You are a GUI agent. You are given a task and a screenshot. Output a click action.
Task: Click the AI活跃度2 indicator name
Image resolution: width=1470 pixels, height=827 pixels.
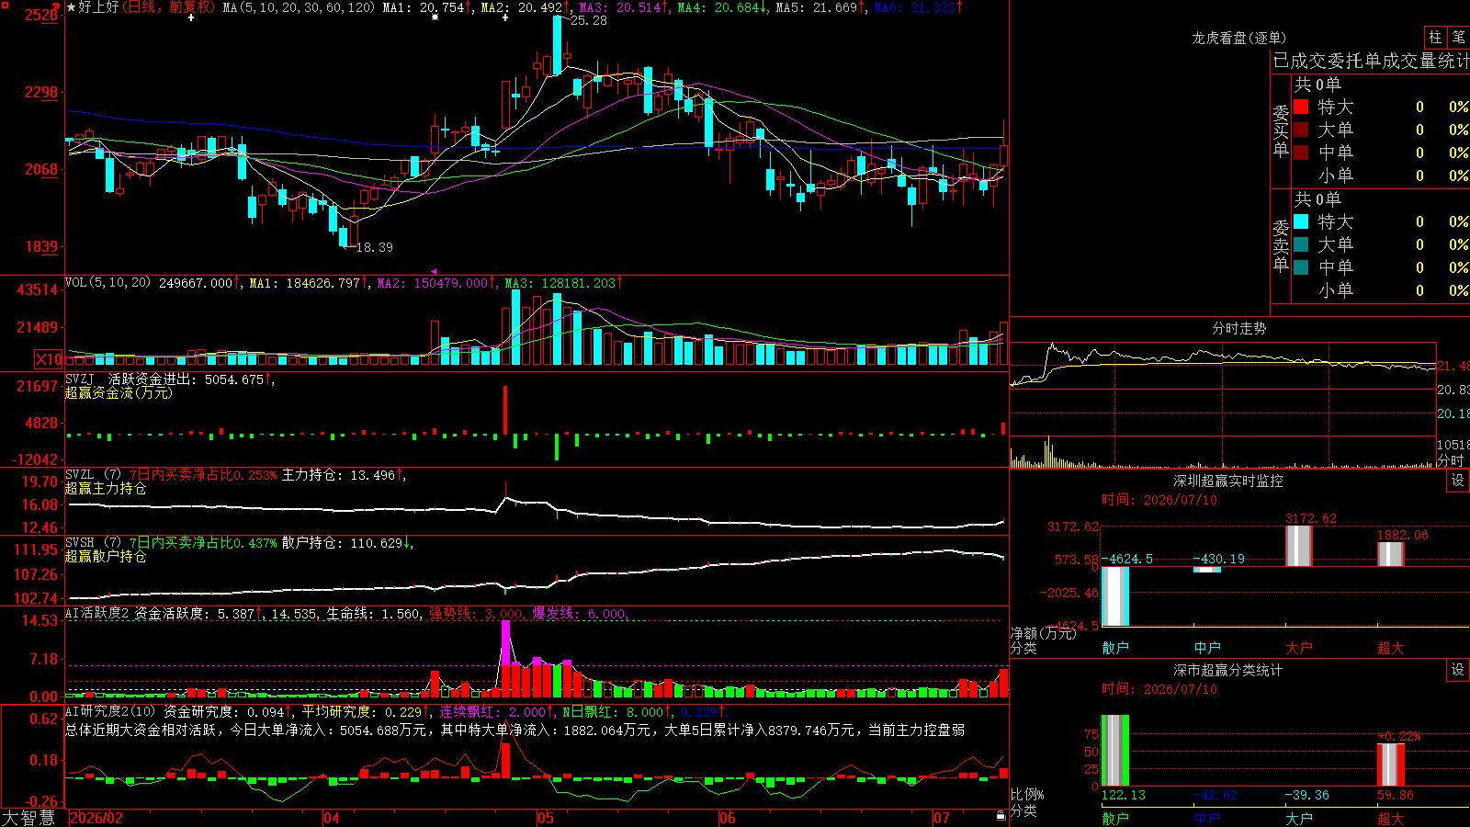97,613
